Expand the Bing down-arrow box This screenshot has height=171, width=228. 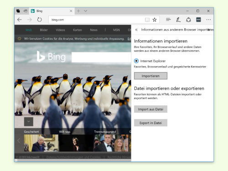coord(29,122)
